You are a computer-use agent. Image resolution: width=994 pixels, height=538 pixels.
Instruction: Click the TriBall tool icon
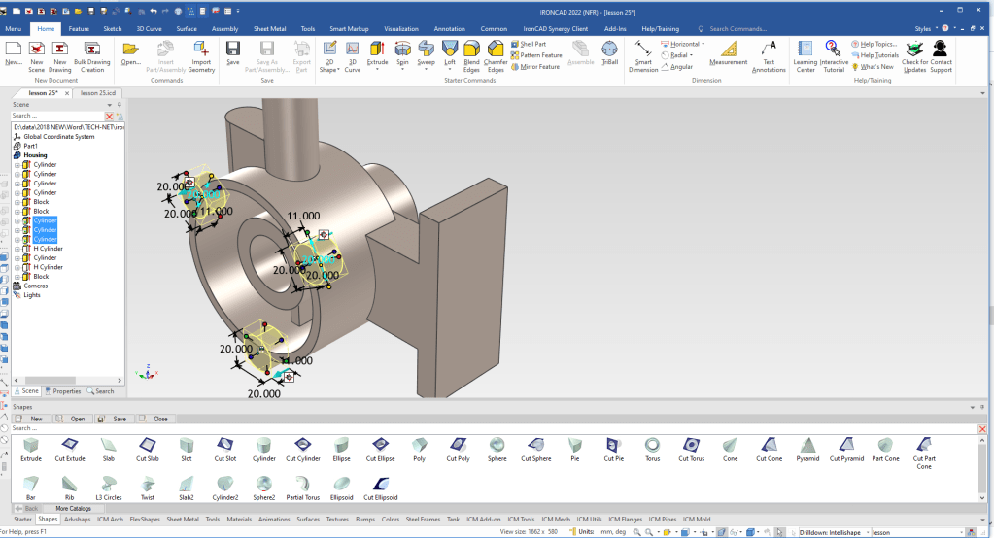click(609, 50)
